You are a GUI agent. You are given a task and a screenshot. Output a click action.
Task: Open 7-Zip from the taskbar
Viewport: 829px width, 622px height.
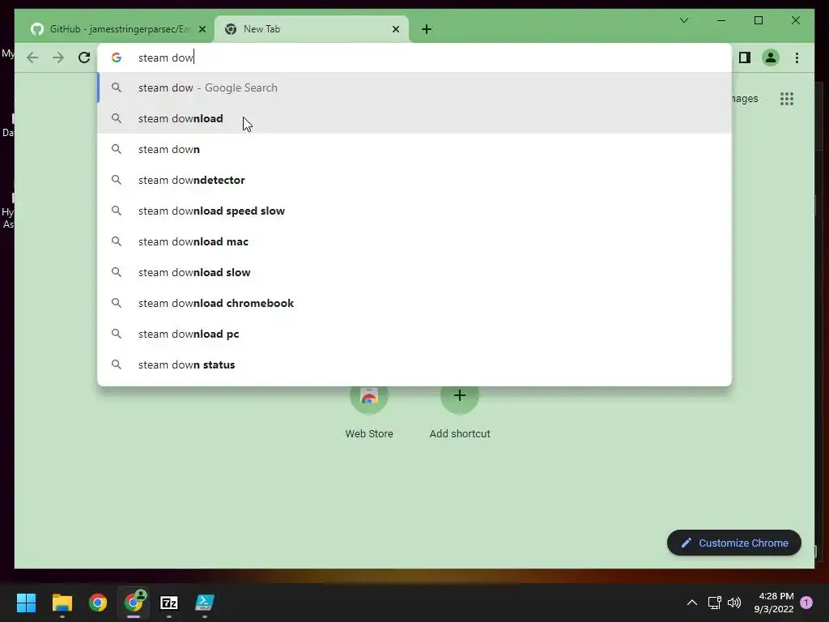[x=169, y=603]
